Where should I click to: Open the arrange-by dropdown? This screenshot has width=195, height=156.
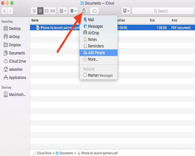(x=63, y=11)
